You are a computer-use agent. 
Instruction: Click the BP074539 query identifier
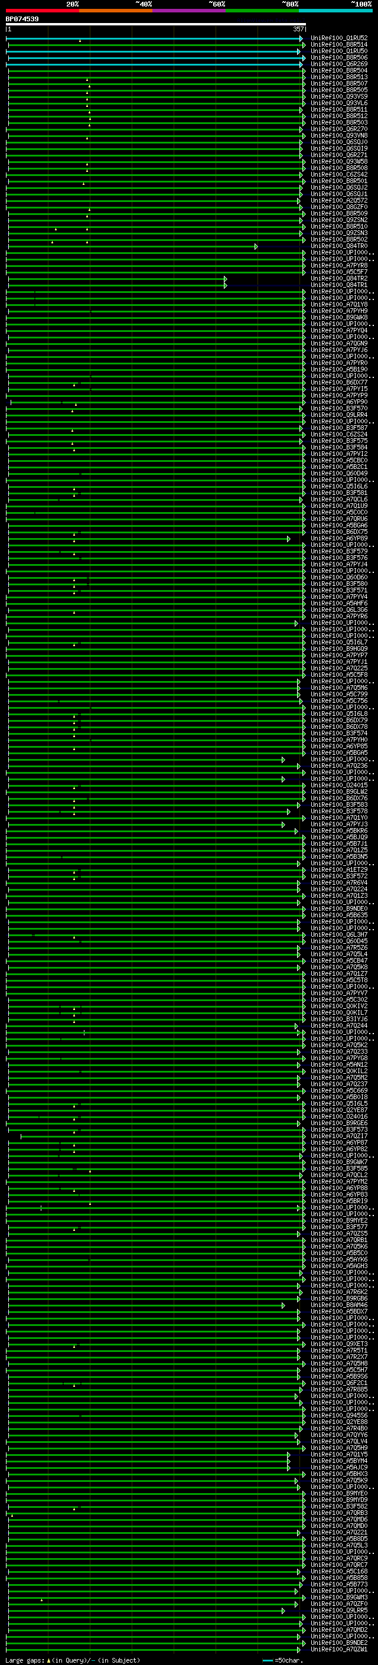point(22,19)
